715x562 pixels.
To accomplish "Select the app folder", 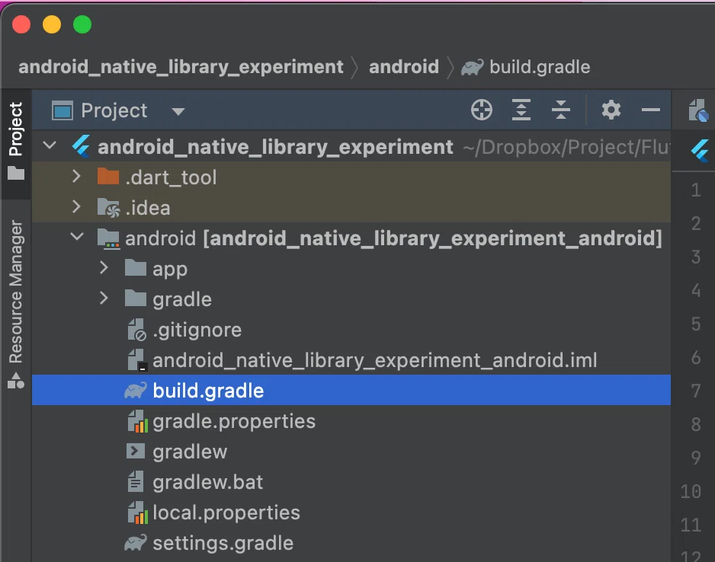I will (351, 269).
